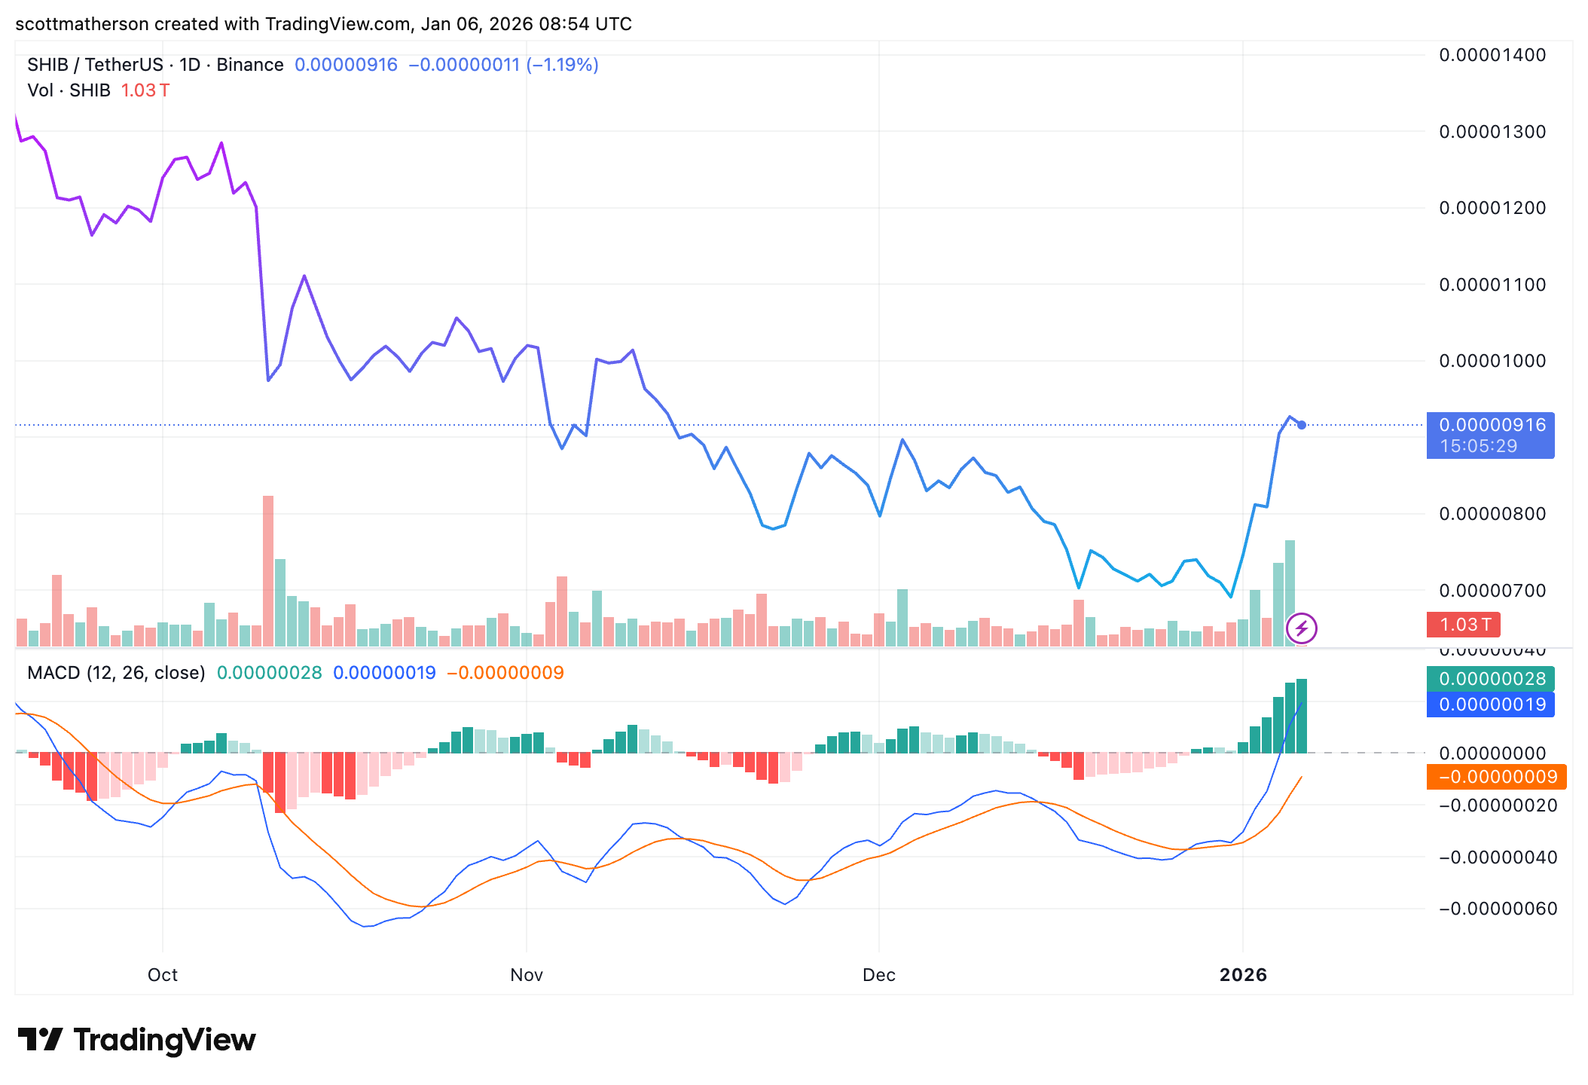Click the red 1.03 T volume tag
The height and width of the screenshot is (1085, 1588).
coord(1463,625)
